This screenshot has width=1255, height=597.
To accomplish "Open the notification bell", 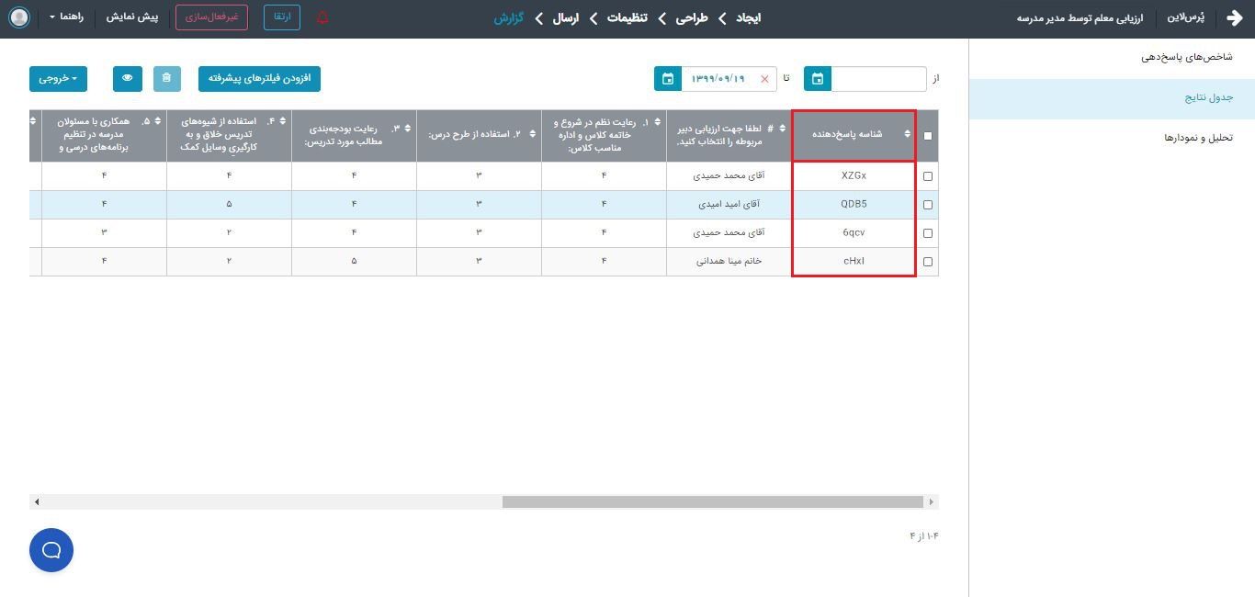I will click(322, 17).
